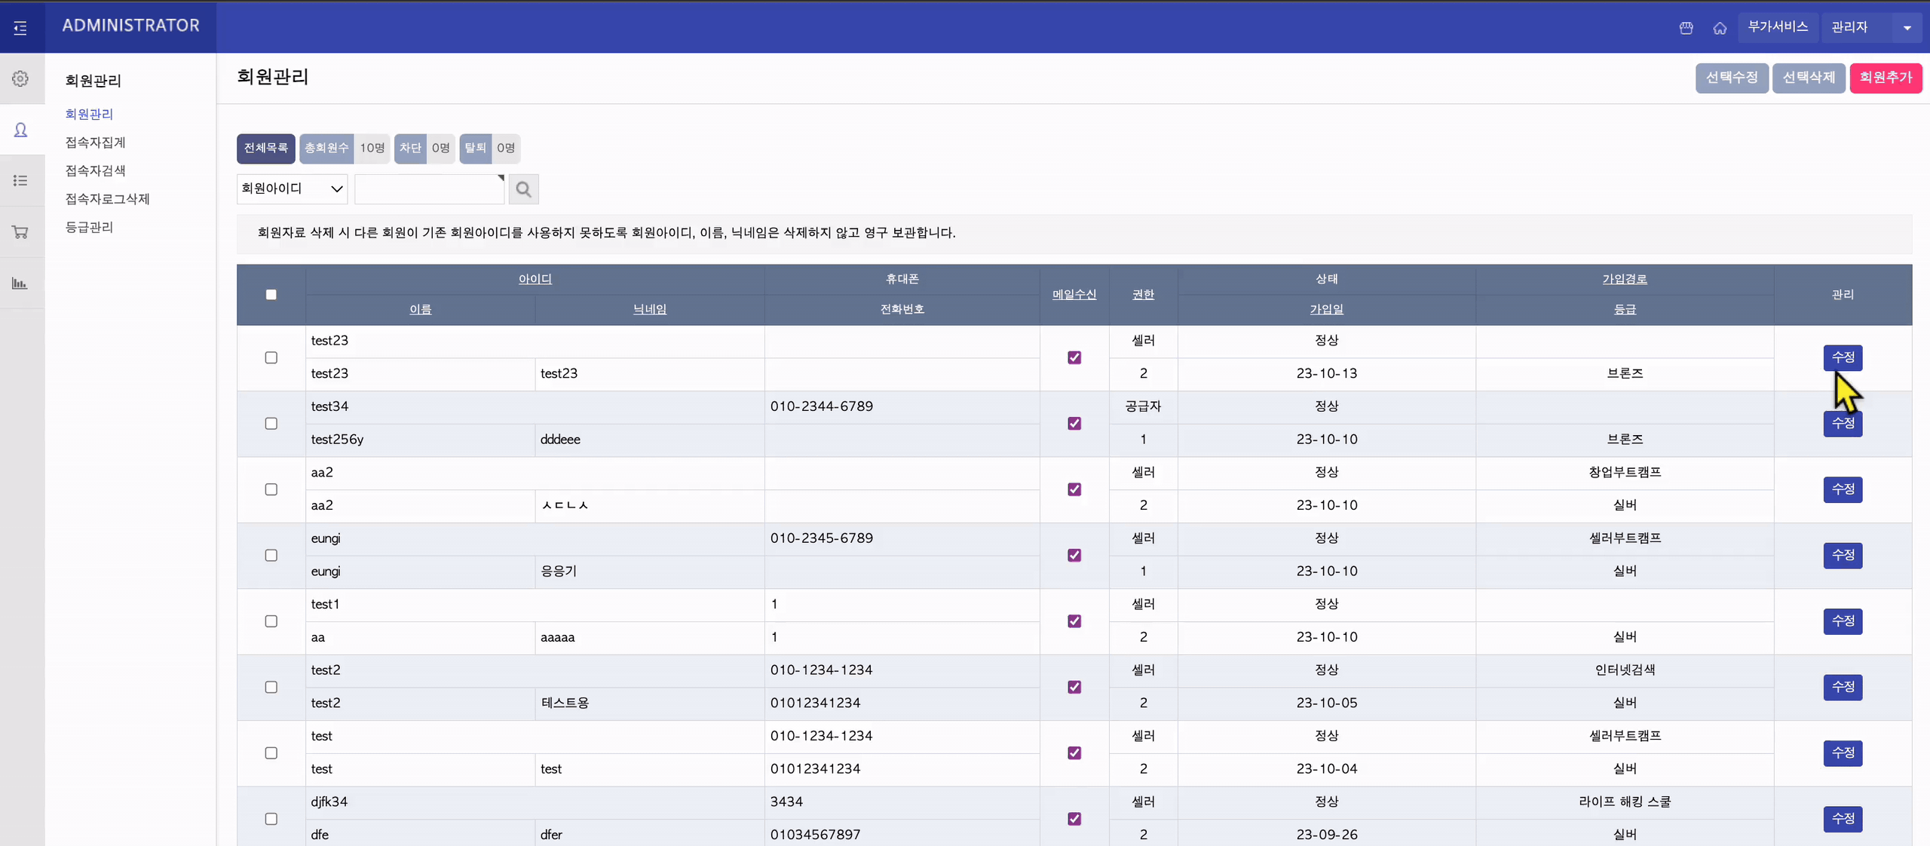Open 접속자집계 in the side menu

[x=95, y=143]
